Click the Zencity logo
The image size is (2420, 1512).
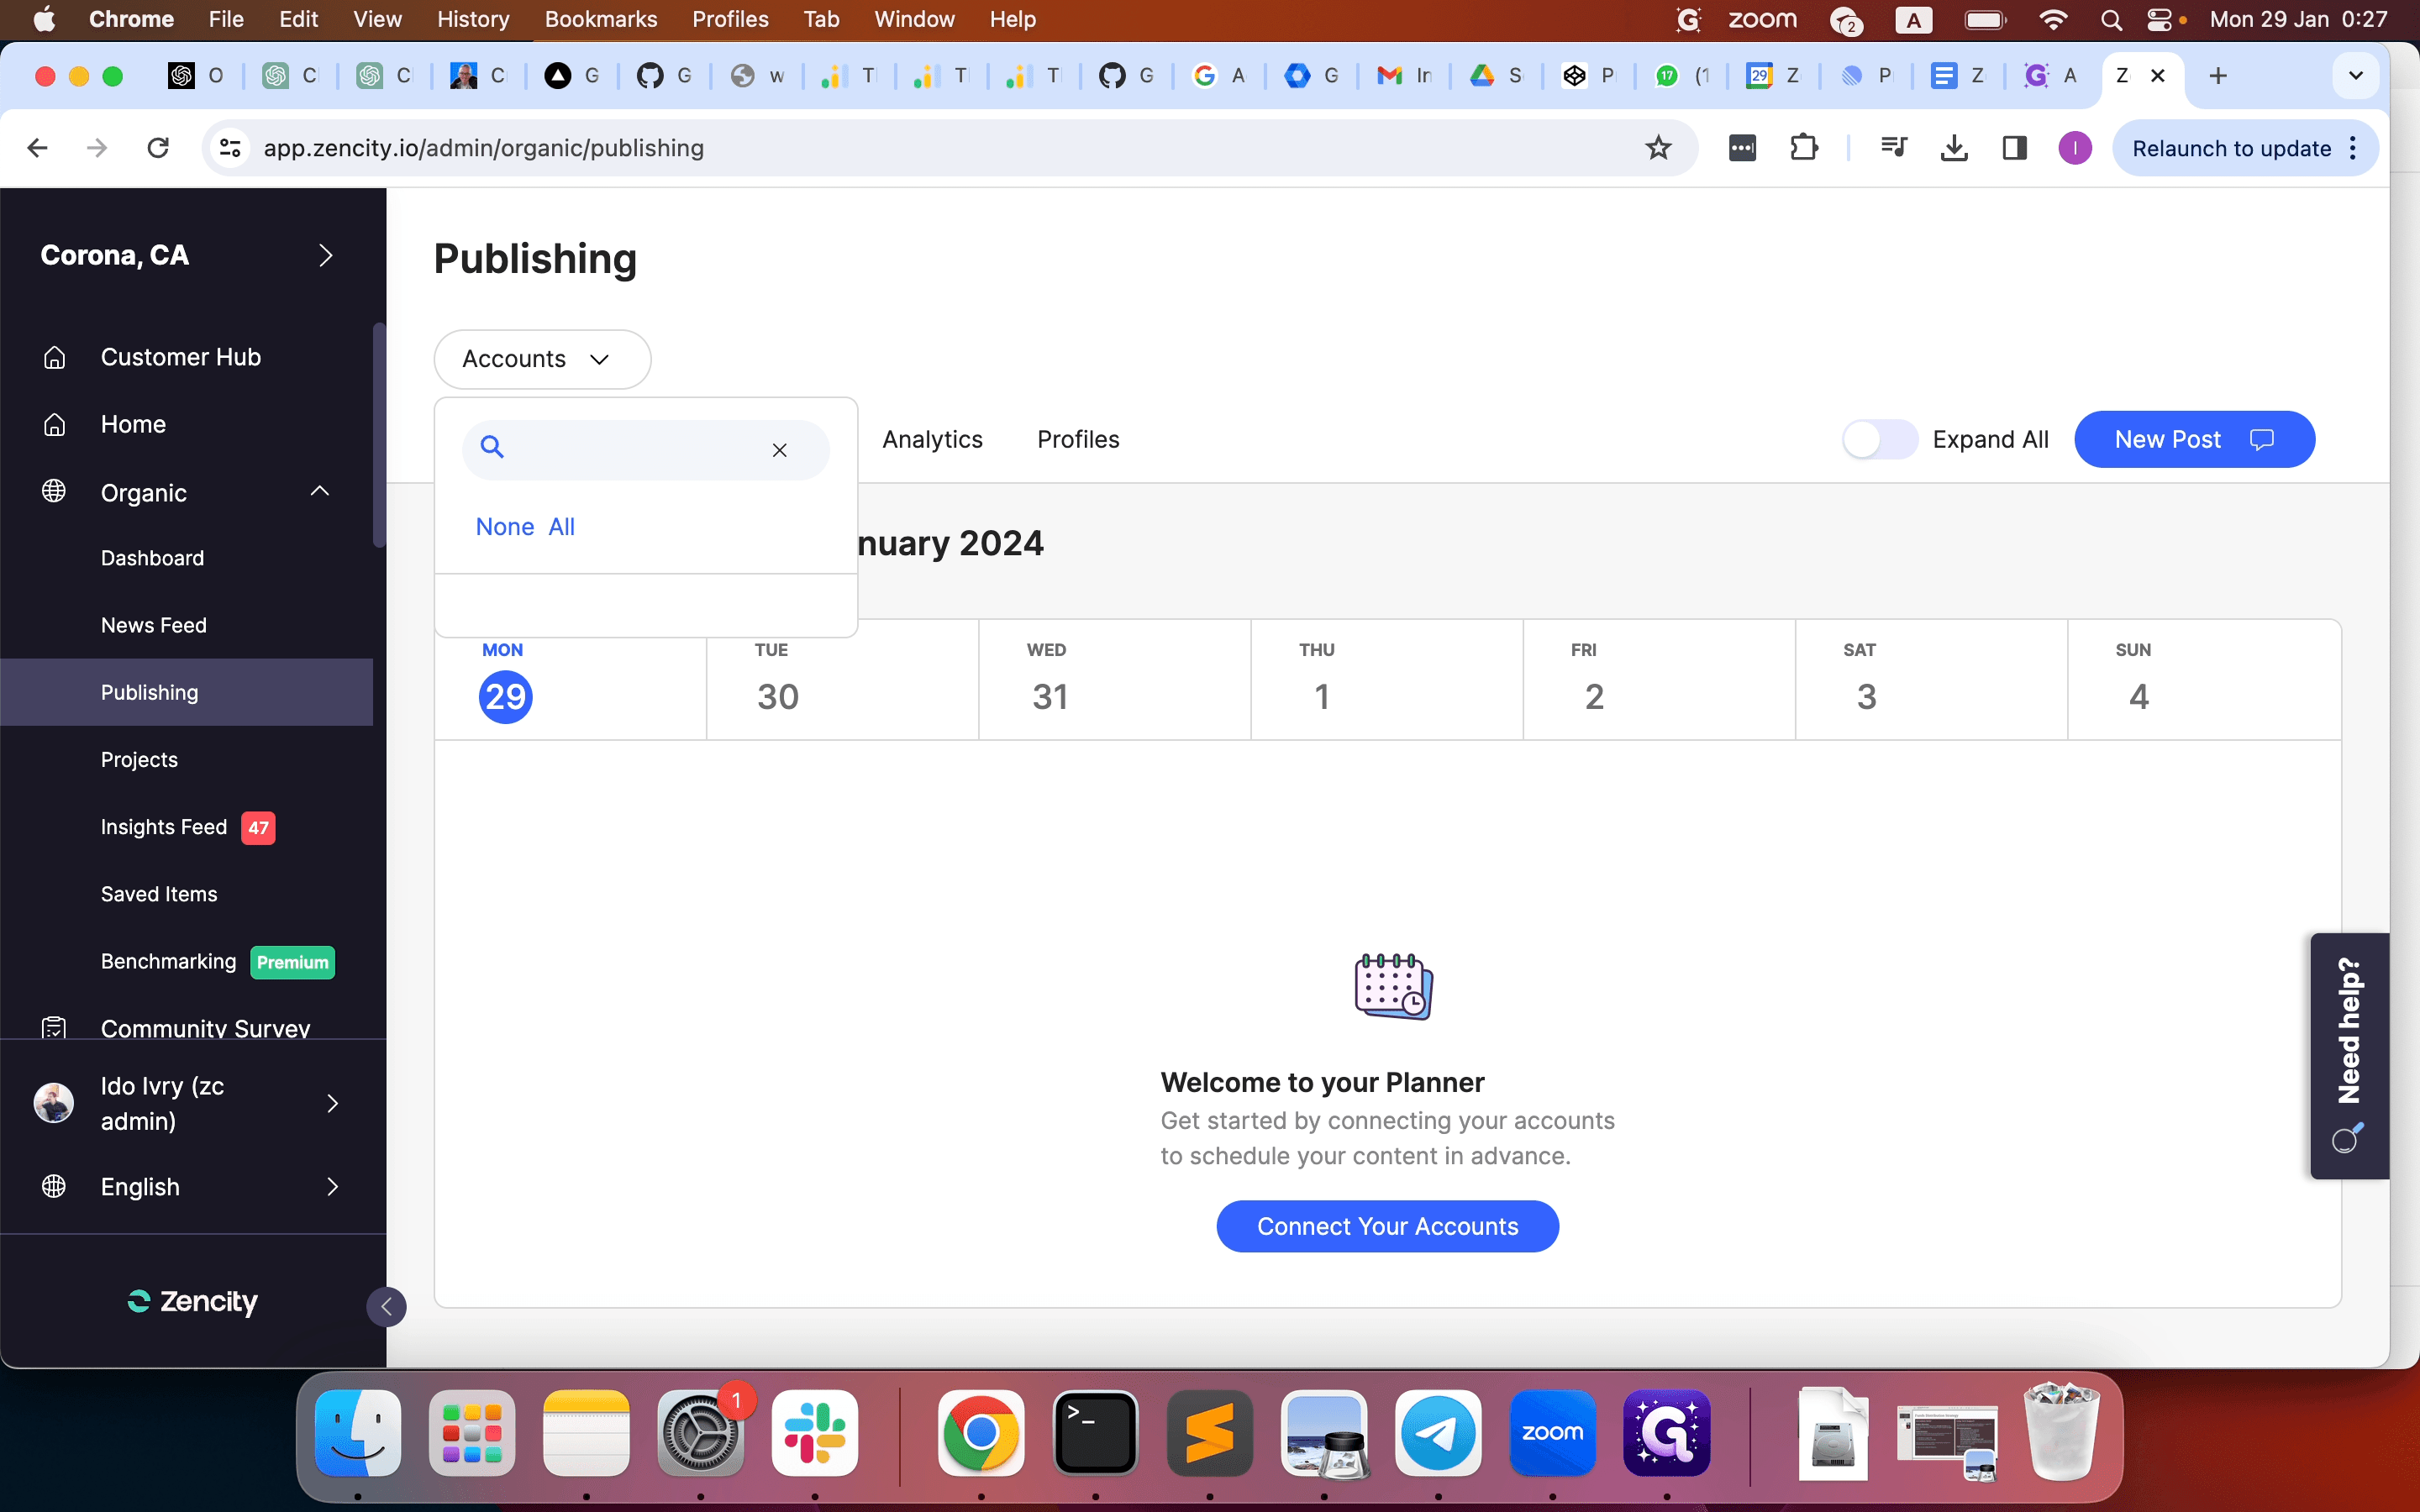(193, 1301)
